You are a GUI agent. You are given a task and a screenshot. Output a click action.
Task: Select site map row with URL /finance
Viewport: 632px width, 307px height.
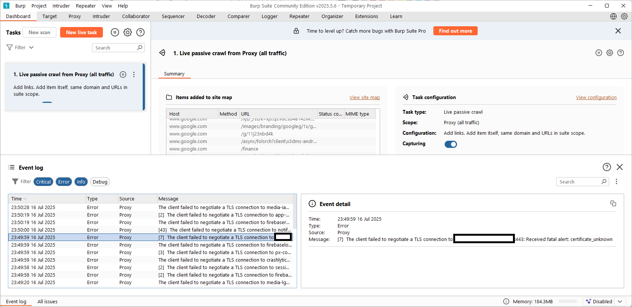coord(271,149)
